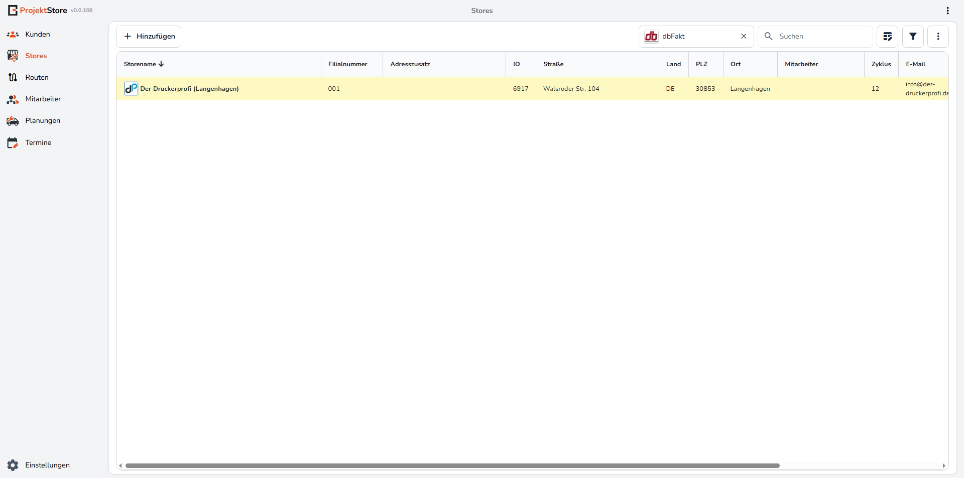This screenshot has height=478, width=964.
Task: Add a new store with Hinzufügen
Action: [x=149, y=36]
